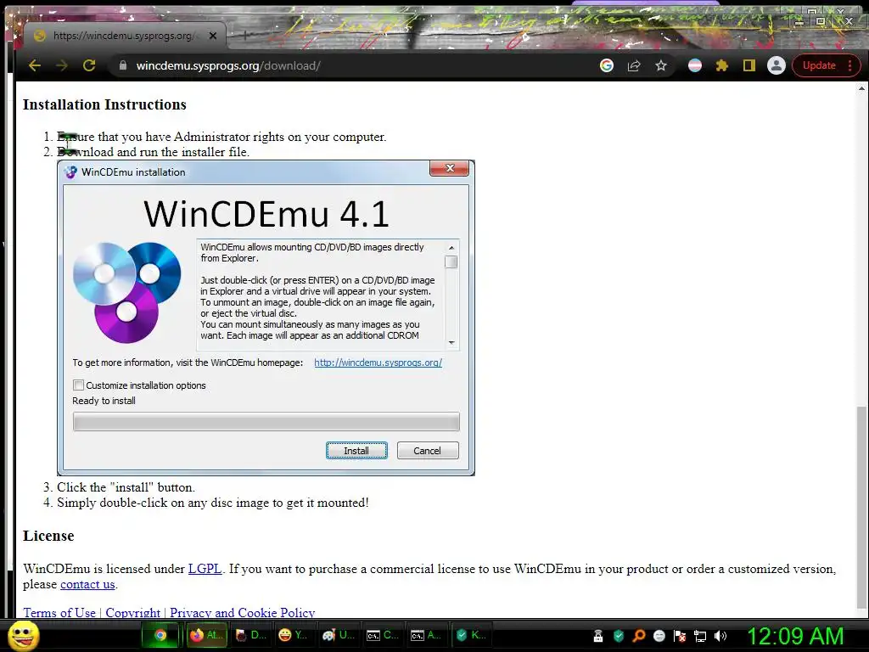Reload the page with the refresh icon
869x652 pixels.
[x=88, y=65]
